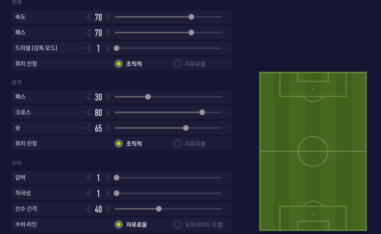Increase 전개 패스 value above 70

coord(108,32)
